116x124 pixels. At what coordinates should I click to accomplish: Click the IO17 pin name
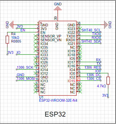pyautogui.click(x=71, y=62)
